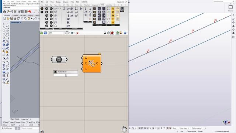Viewport: 236px width, 133px height.
Task: Expand the Steel panel bar
Action: pyautogui.click(x=60, y=28)
